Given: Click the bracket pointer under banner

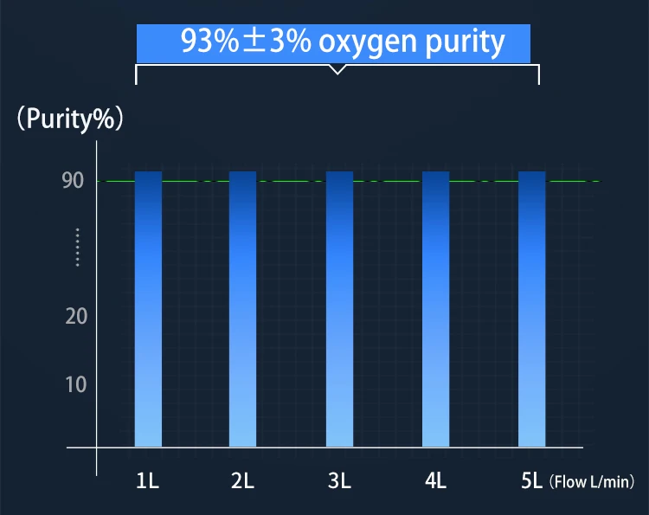Looking at the screenshot, I should pos(337,69).
